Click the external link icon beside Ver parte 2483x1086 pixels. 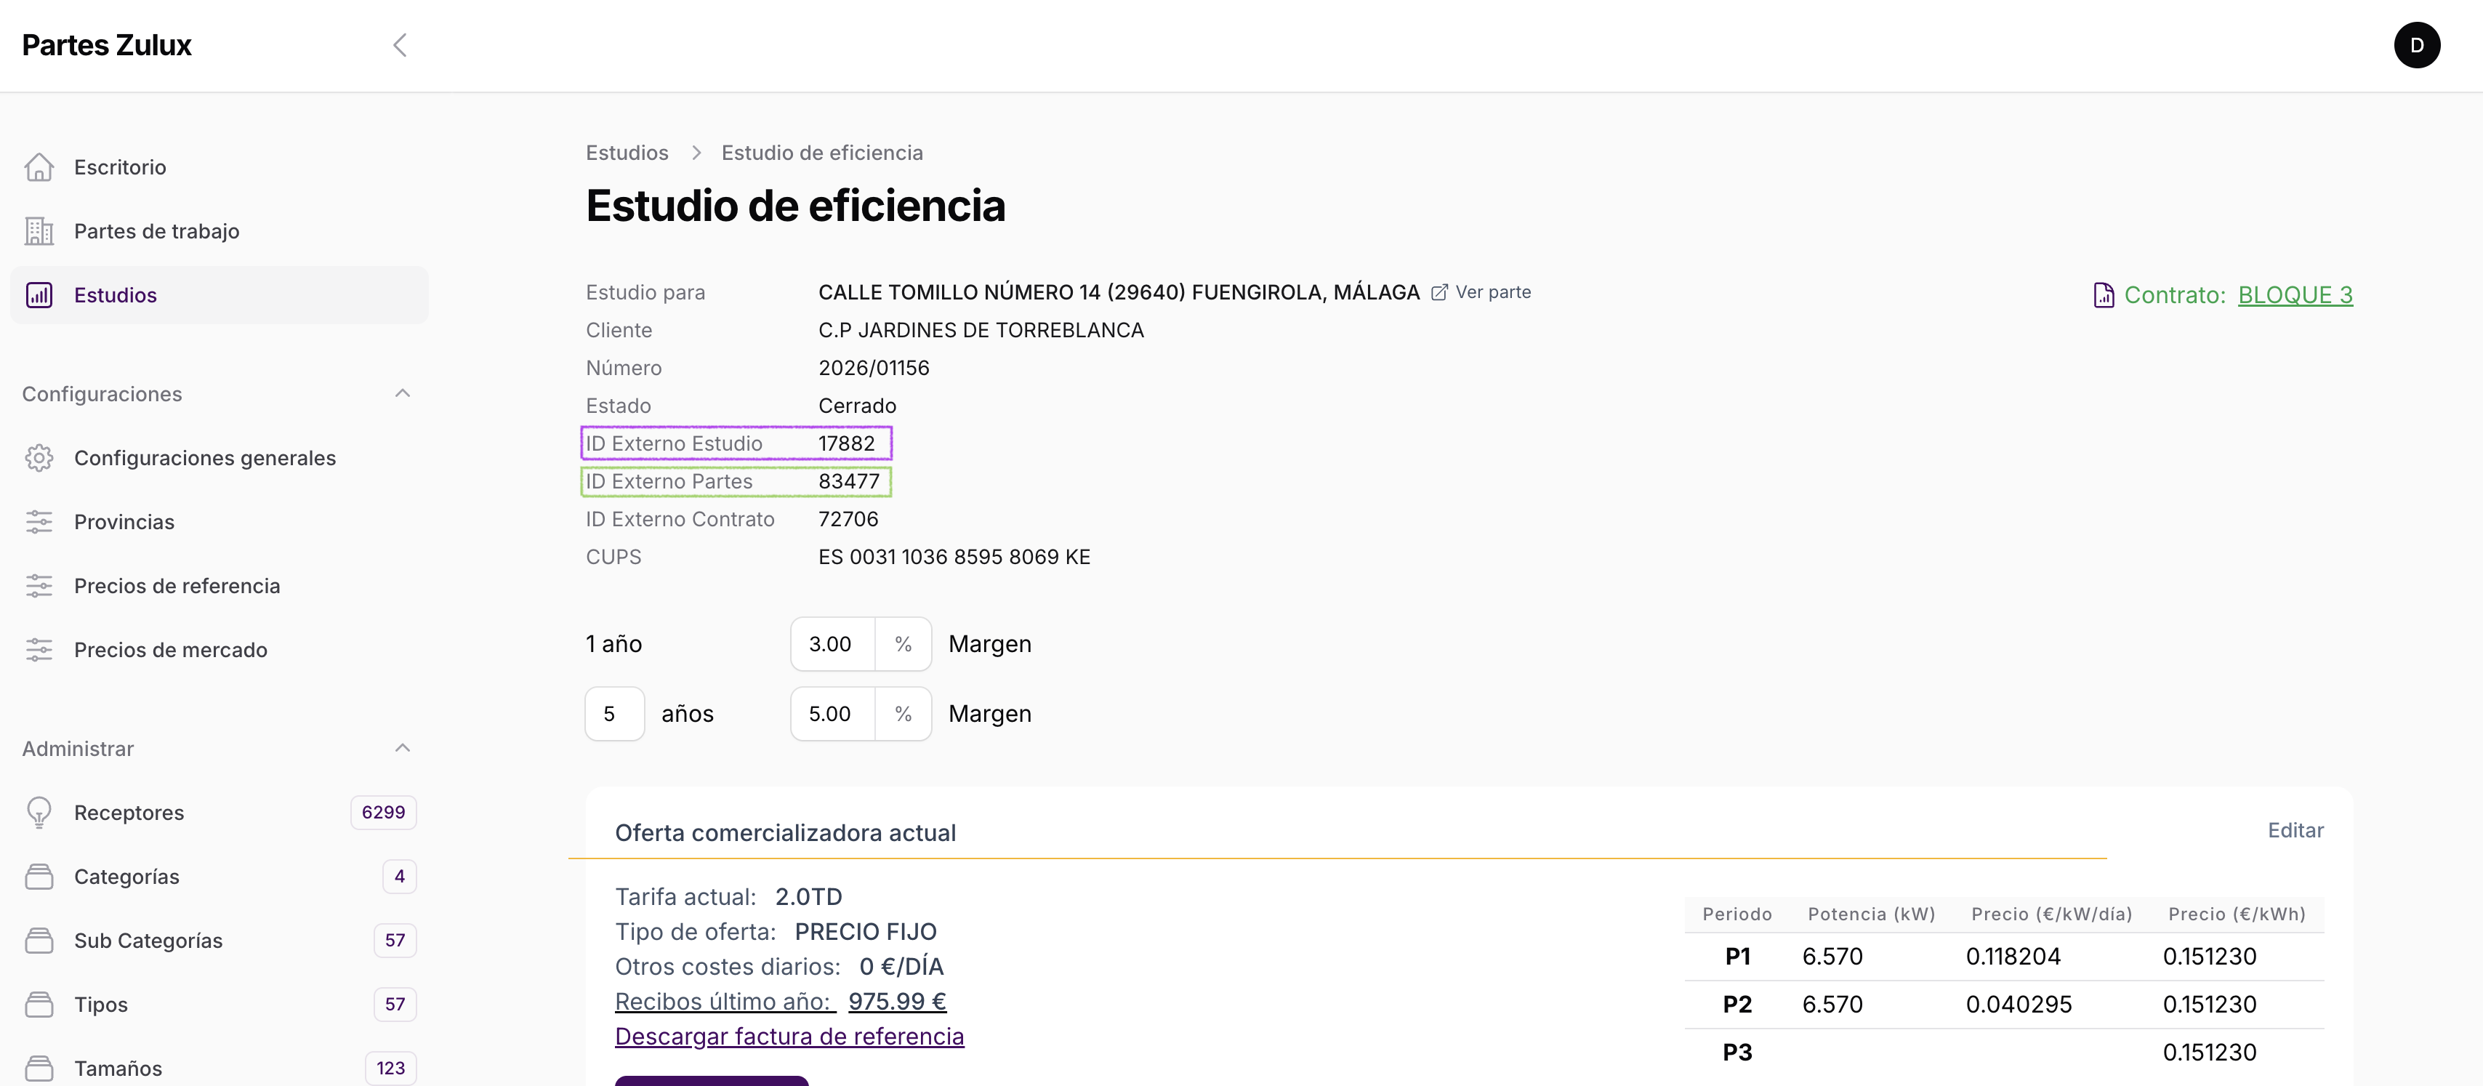pyautogui.click(x=1439, y=292)
